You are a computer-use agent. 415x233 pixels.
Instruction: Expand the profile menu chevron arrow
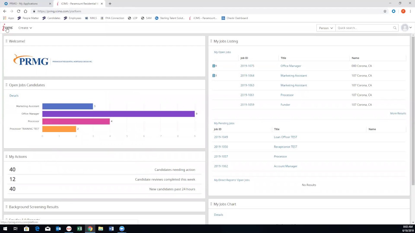(x=410, y=28)
